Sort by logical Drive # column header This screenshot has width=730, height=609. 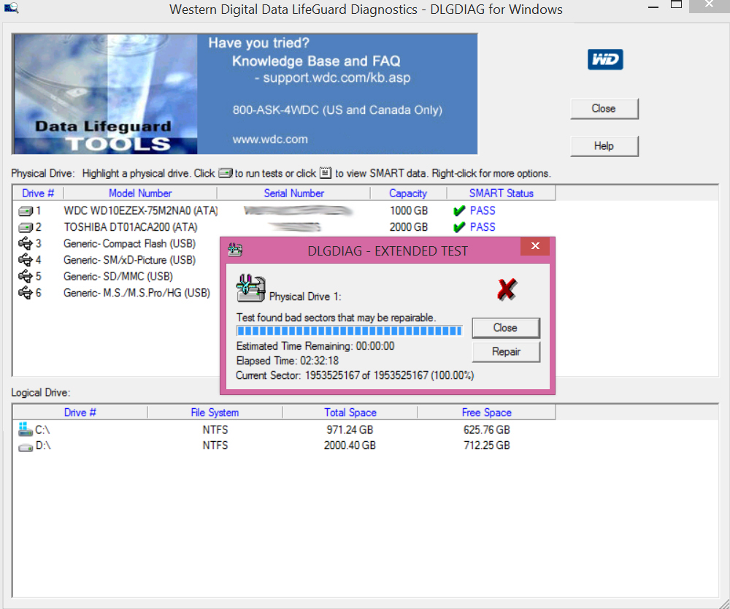(x=80, y=413)
